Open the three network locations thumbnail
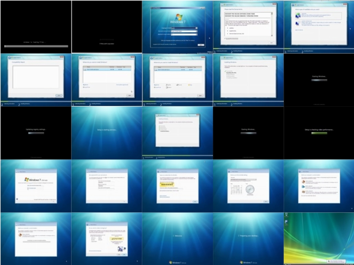This screenshot has width=354, height=265. pyautogui.click(x=319, y=186)
